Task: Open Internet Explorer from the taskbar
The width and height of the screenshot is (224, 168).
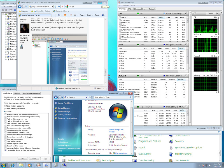Action: click(x=13, y=165)
